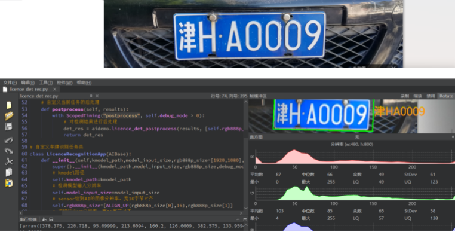Click the red histogram 平均数 value 87
This screenshot has width=455, height=232.
pos(278,175)
